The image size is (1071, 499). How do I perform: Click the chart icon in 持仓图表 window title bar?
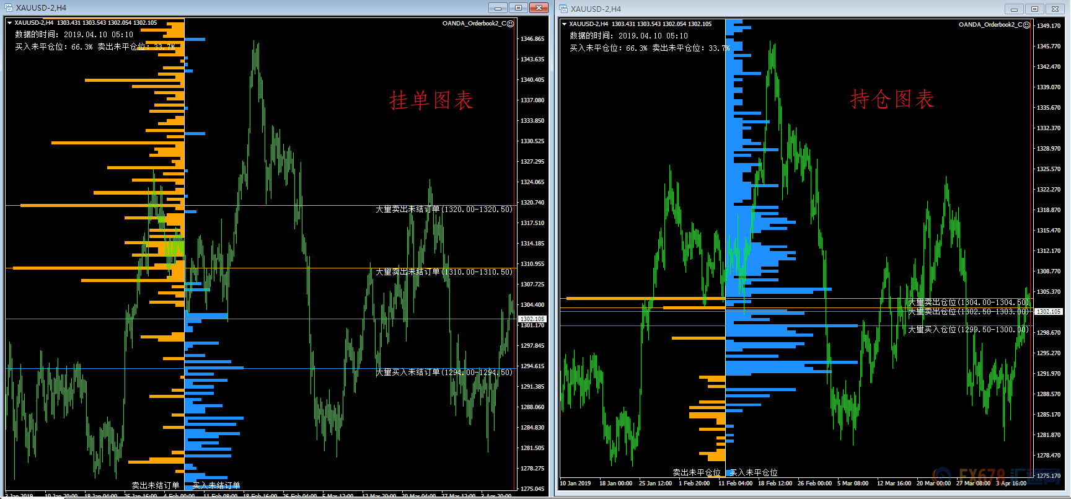tap(563, 9)
